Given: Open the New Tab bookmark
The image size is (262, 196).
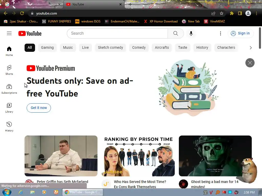Looking at the screenshot, I should [191, 21].
